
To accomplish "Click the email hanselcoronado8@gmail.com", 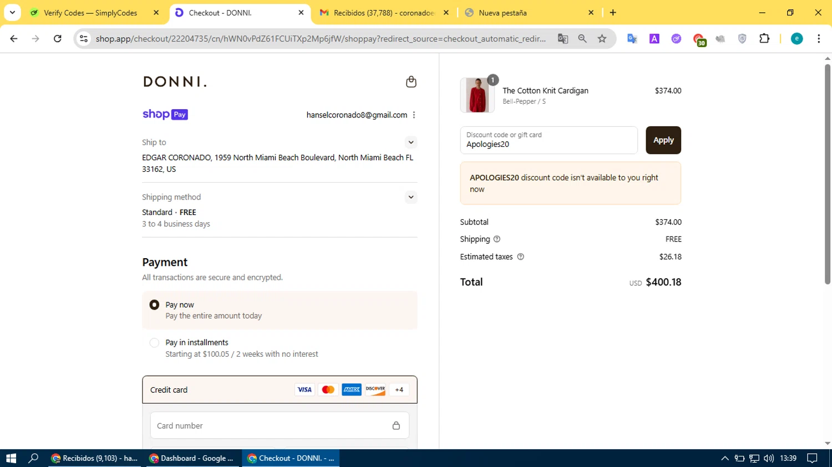I will pyautogui.click(x=357, y=115).
